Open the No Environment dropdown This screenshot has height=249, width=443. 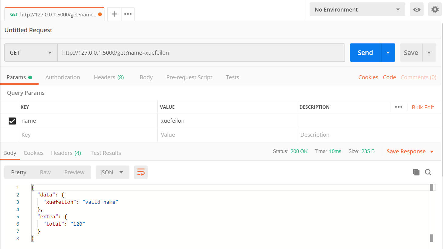(357, 9)
